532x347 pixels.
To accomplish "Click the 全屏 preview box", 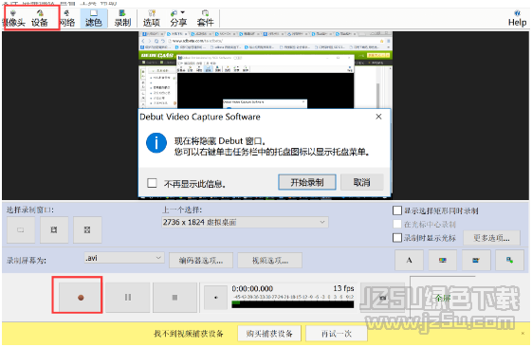I will click(443, 299).
